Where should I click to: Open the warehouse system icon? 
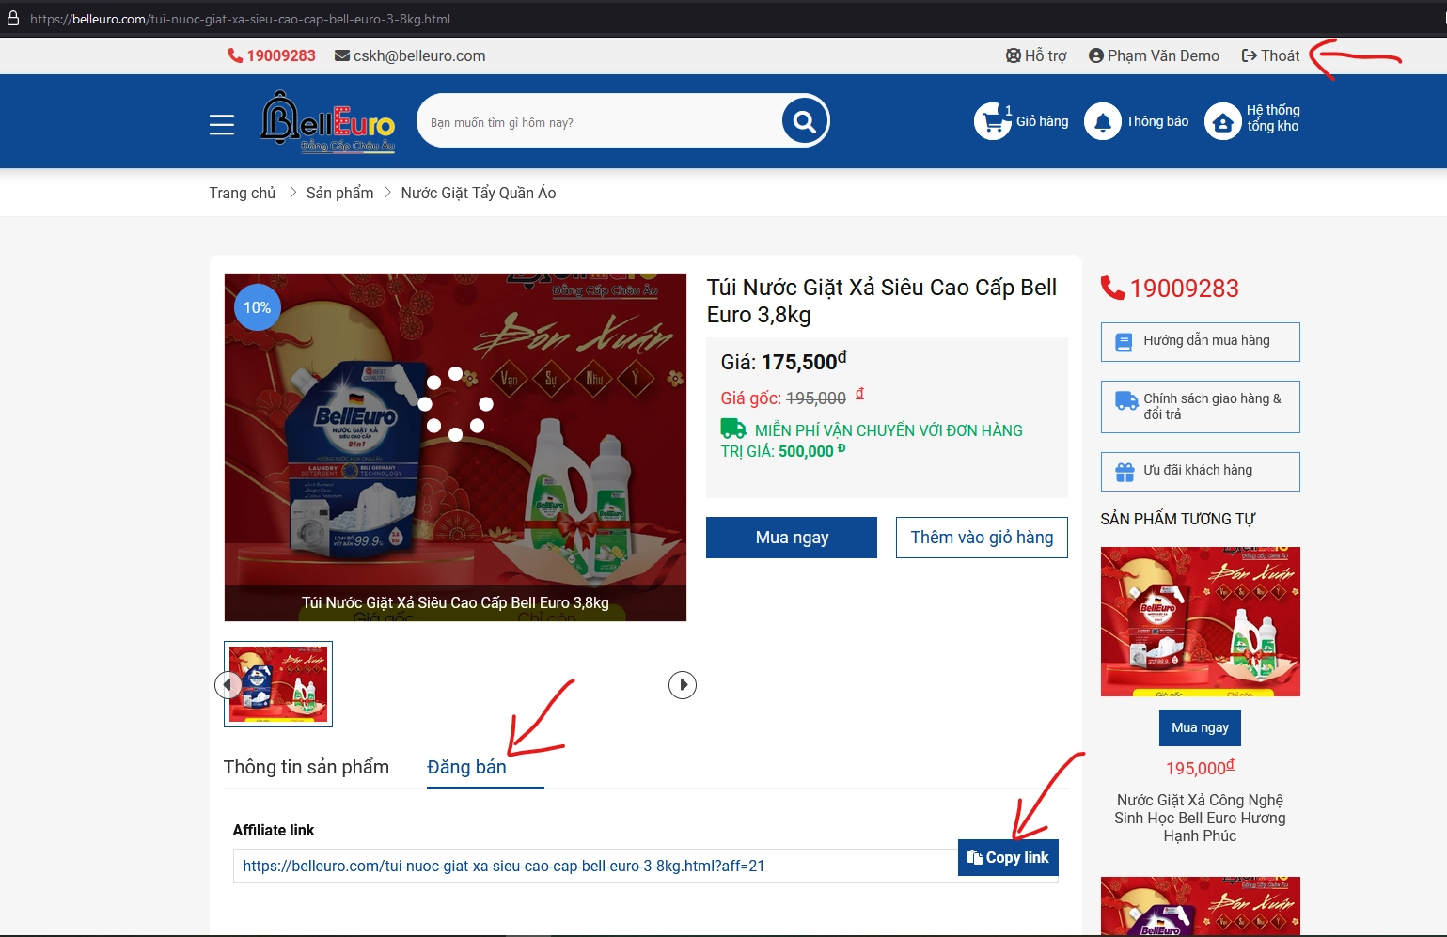click(x=1222, y=121)
